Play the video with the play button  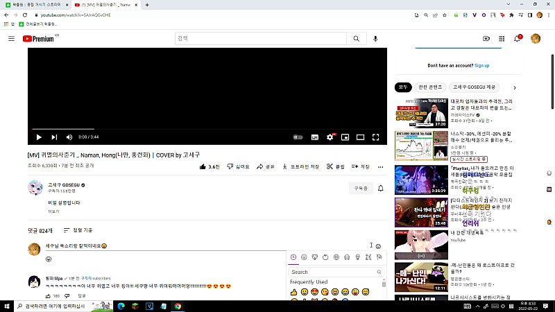click(x=39, y=137)
